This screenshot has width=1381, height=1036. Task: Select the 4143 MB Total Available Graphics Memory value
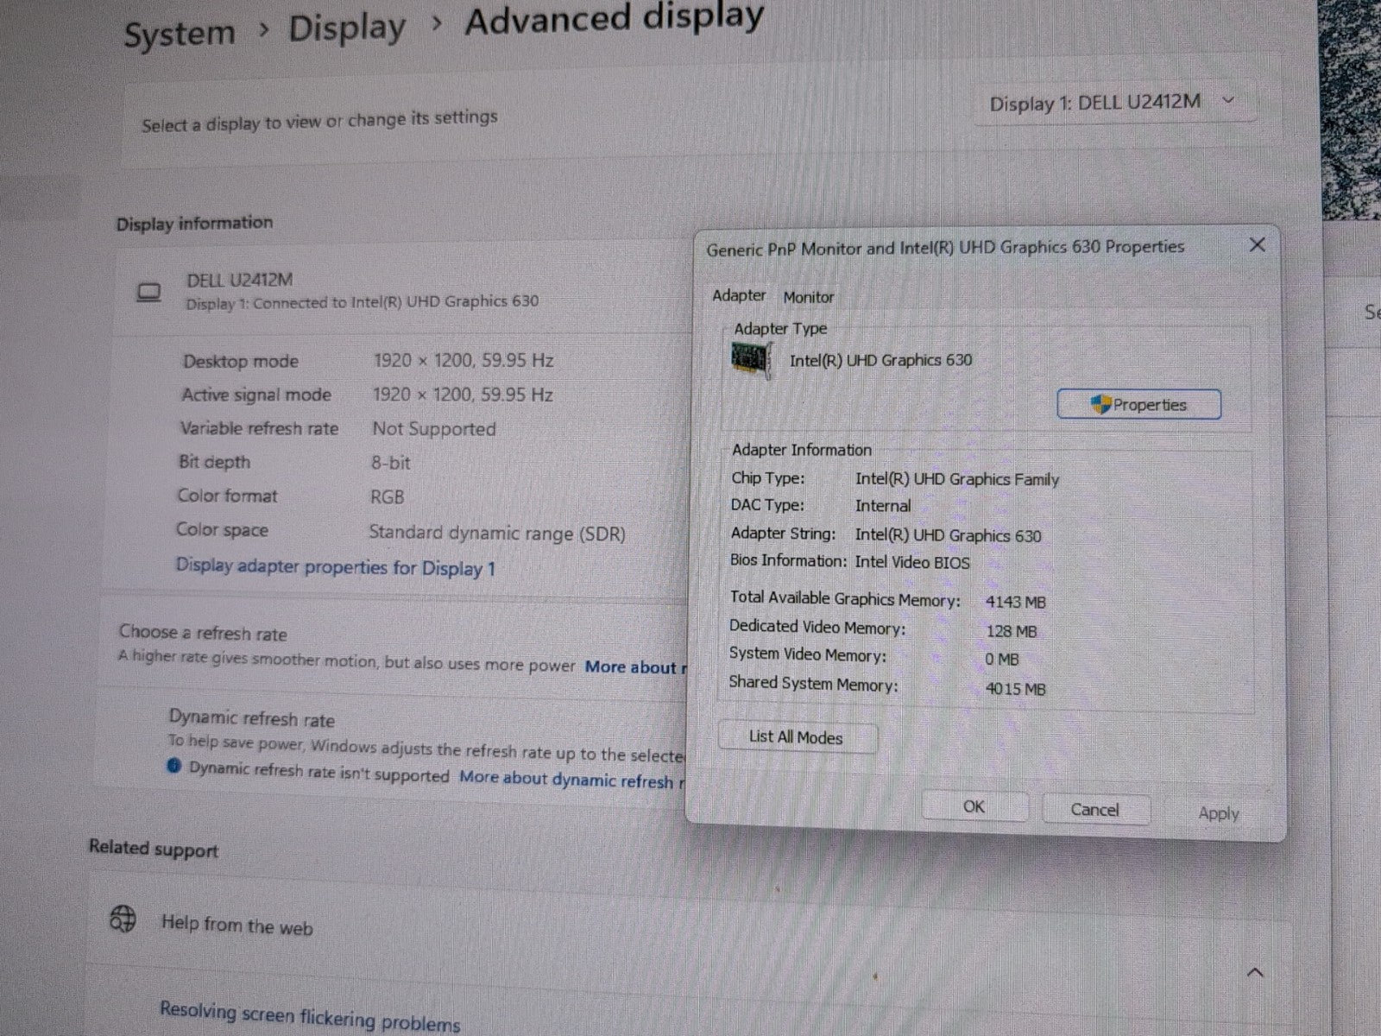(1016, 602)
